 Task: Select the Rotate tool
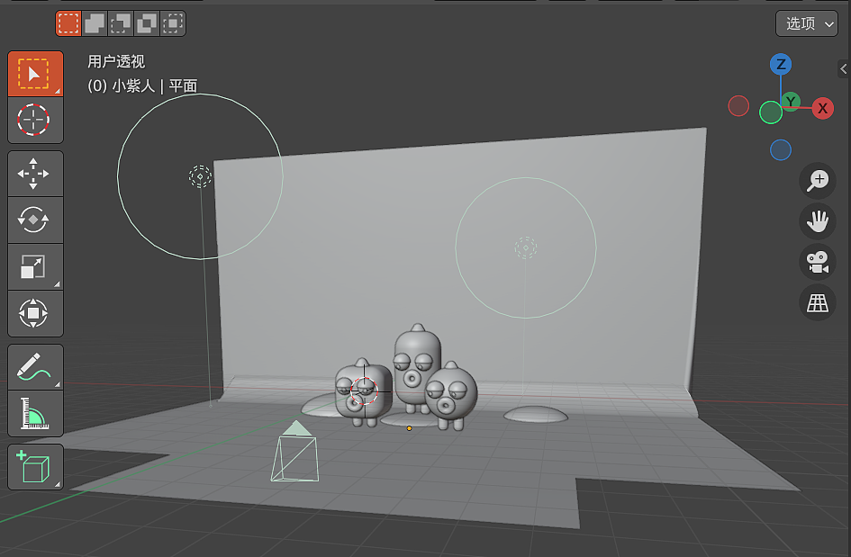coord(35,220)
